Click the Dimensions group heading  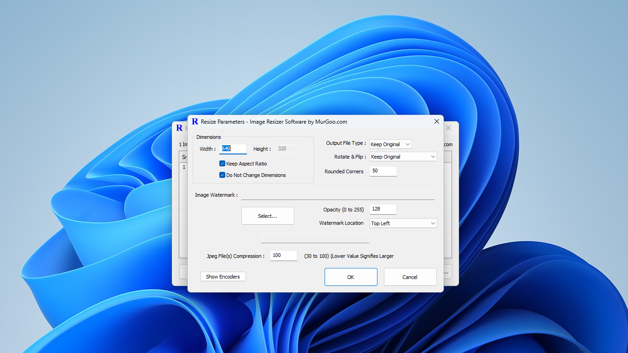coord(209,137)
